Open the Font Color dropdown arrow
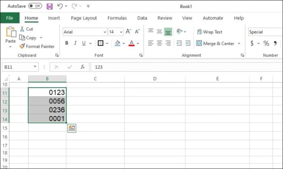This screenshot has height=169, width=283. click(138, 43)
